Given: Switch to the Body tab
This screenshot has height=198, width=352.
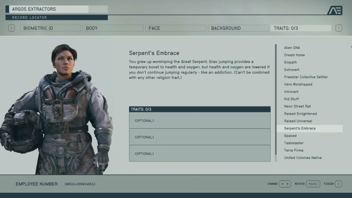Looking at the screenshot, I should tap(113, 28).
